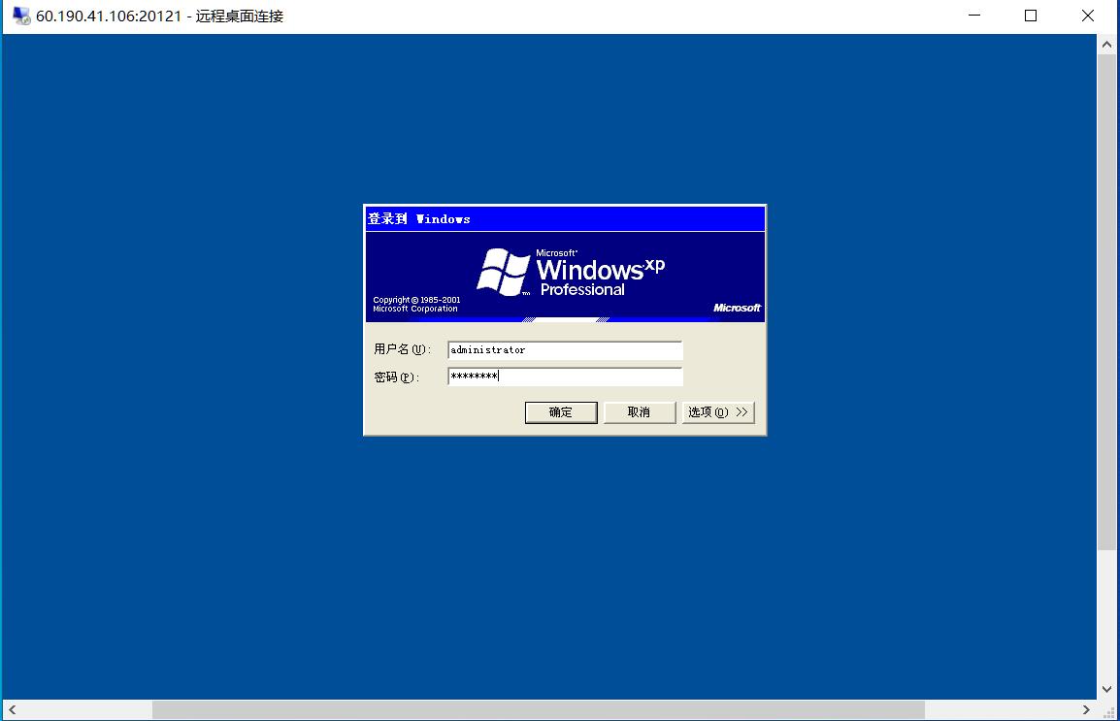Click the left arrow of the horizontal scrollbar

point(13,709)
